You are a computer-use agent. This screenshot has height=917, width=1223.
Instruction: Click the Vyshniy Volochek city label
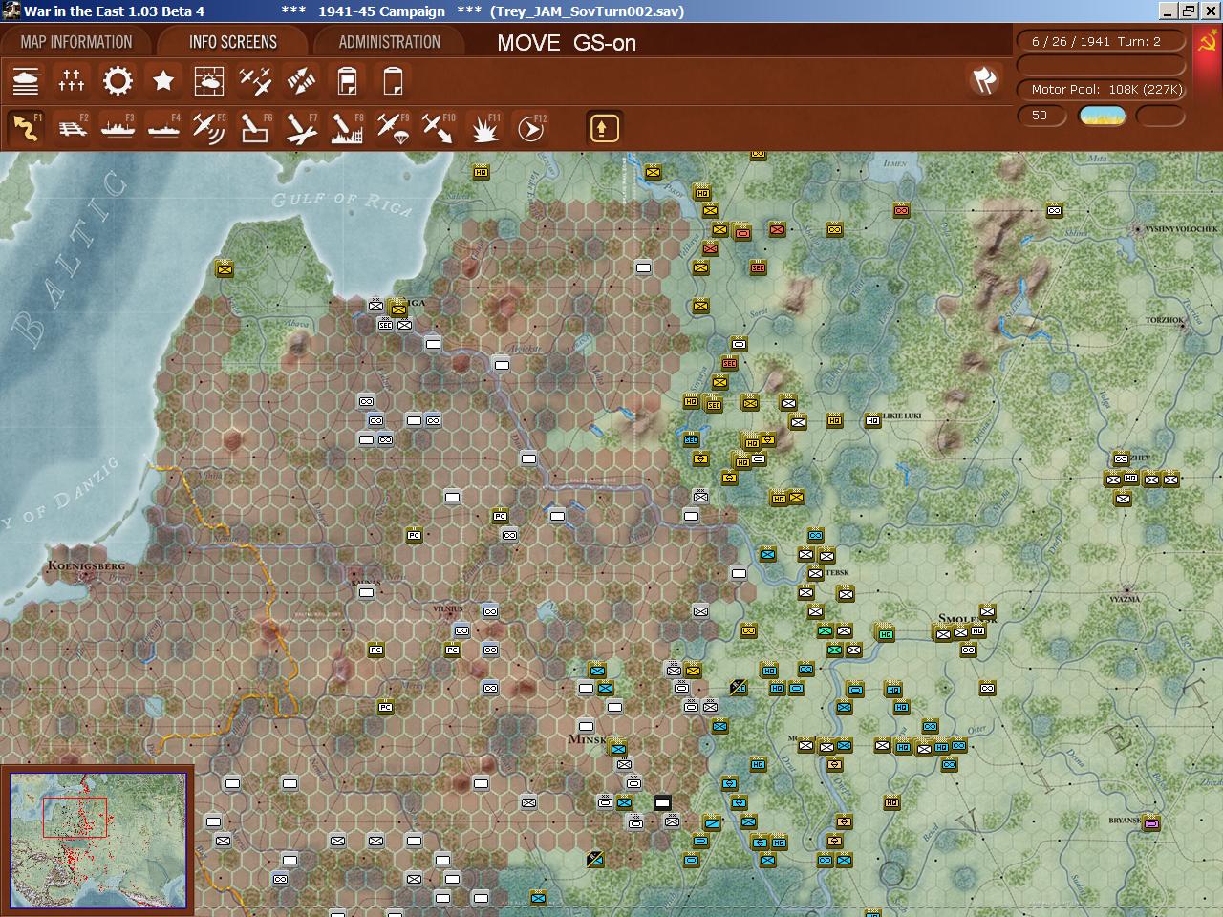point(1182,229)
